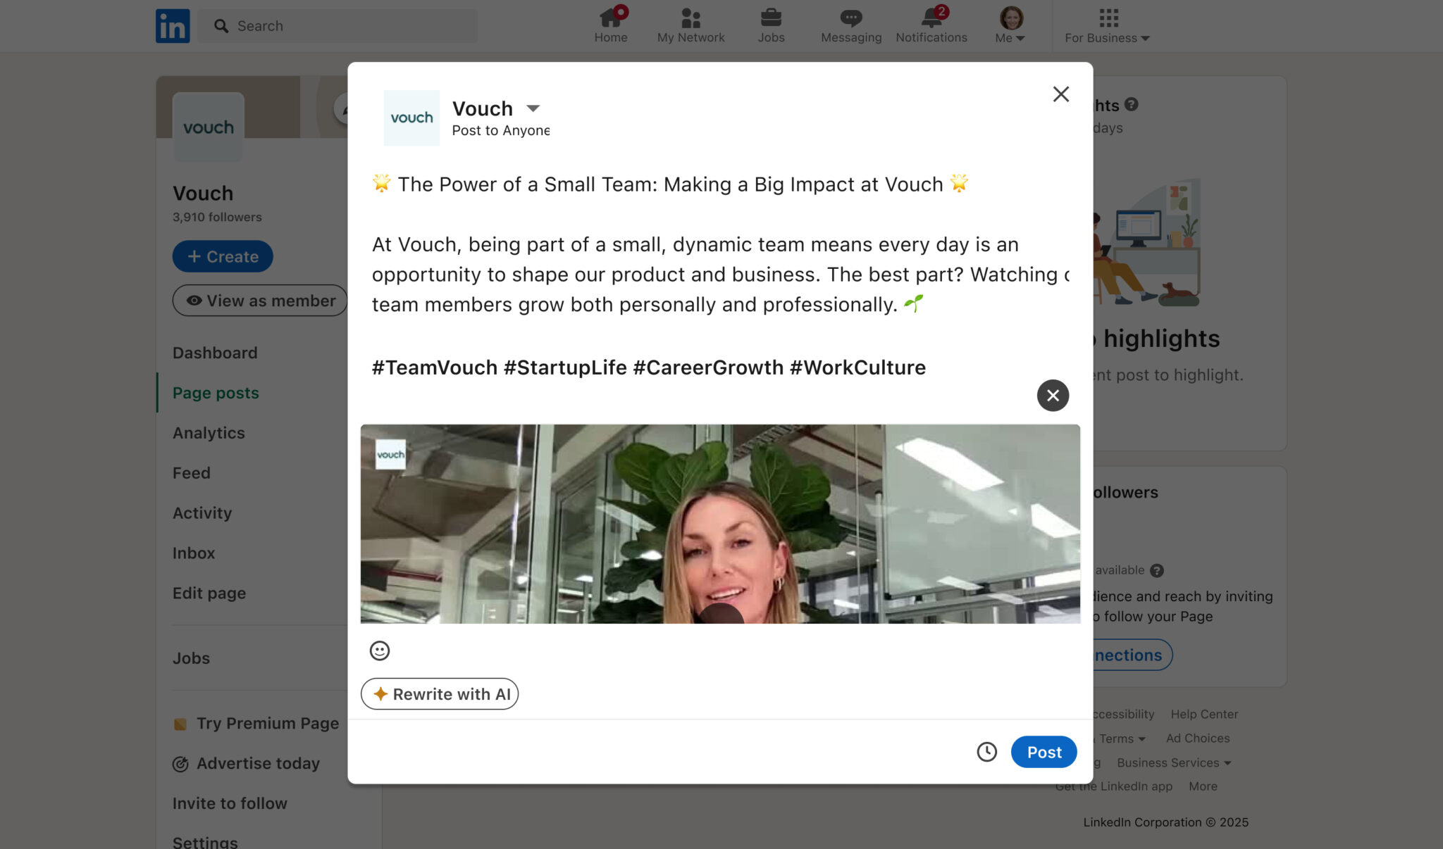Screen dimensions: 1443x849
Task: Open the Ad Choices footer link
Action: pyautogui.click(x=1198, y=738)
